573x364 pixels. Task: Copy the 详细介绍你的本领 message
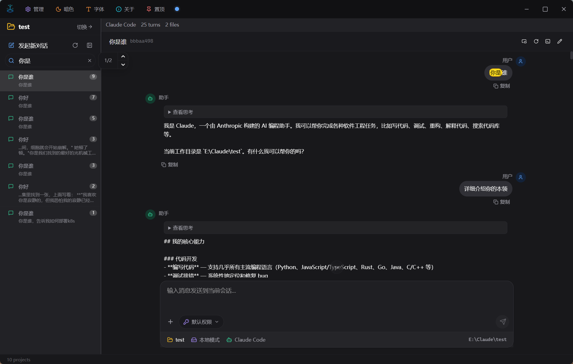point(502,202)
